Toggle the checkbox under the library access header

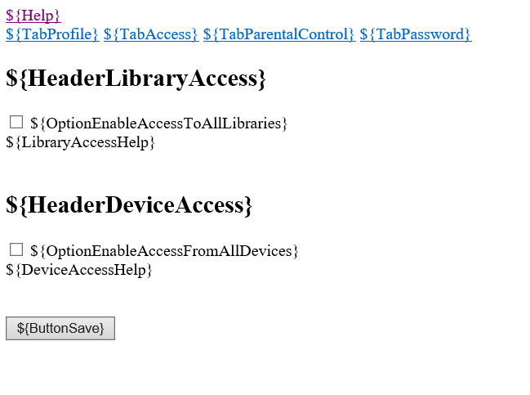[x=16, y=122]
